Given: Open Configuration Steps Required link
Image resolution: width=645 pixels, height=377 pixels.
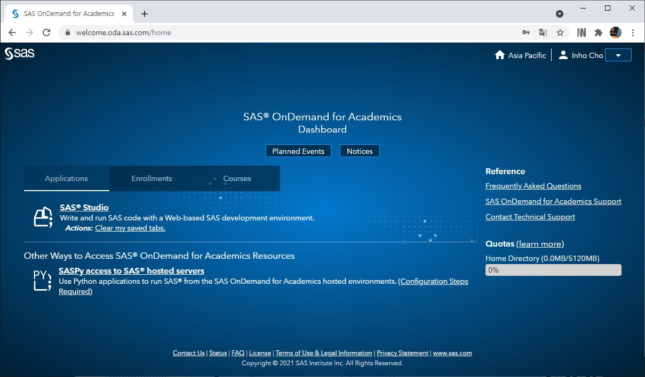Looking at the screenshot, I should 264,286.
